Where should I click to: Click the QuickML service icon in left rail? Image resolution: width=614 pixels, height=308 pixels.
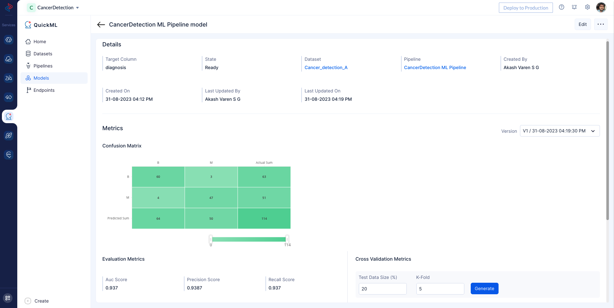coord(9,116)
